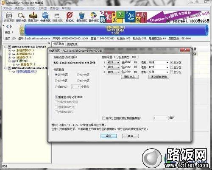Go to next disk with right arrow
212x170 pixels.
[11, 26]
